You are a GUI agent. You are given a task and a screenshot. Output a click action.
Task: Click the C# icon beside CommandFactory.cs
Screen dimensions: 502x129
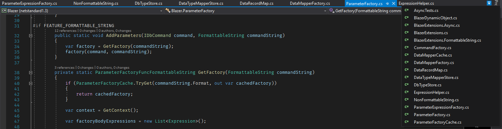[406, 48]
